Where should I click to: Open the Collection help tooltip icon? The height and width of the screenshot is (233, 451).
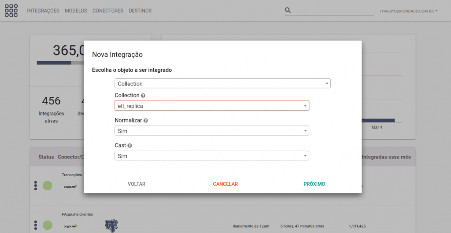[x=143, y=96]
